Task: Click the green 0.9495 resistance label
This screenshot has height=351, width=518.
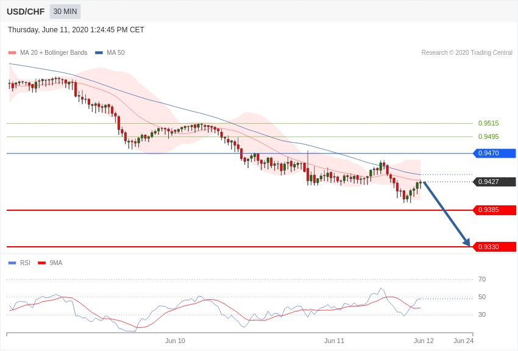Action: pos(488,136)
